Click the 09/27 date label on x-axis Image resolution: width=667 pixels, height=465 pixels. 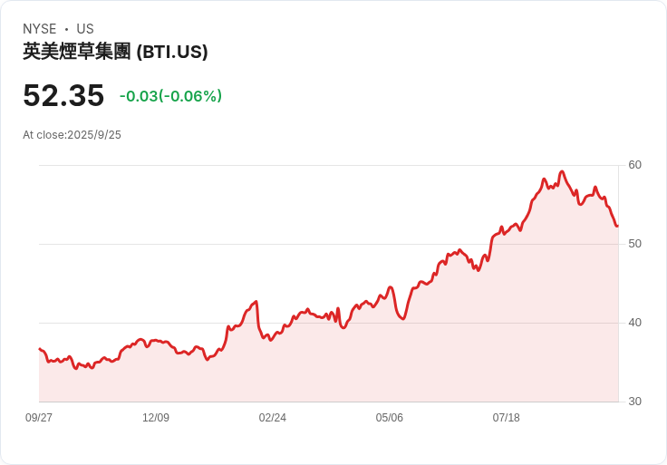point(39,418)
